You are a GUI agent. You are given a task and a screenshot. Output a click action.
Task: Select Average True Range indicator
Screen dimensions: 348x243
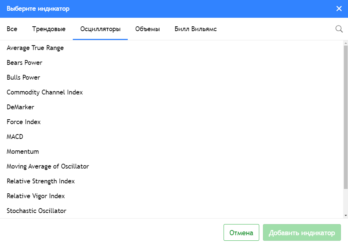35,48
